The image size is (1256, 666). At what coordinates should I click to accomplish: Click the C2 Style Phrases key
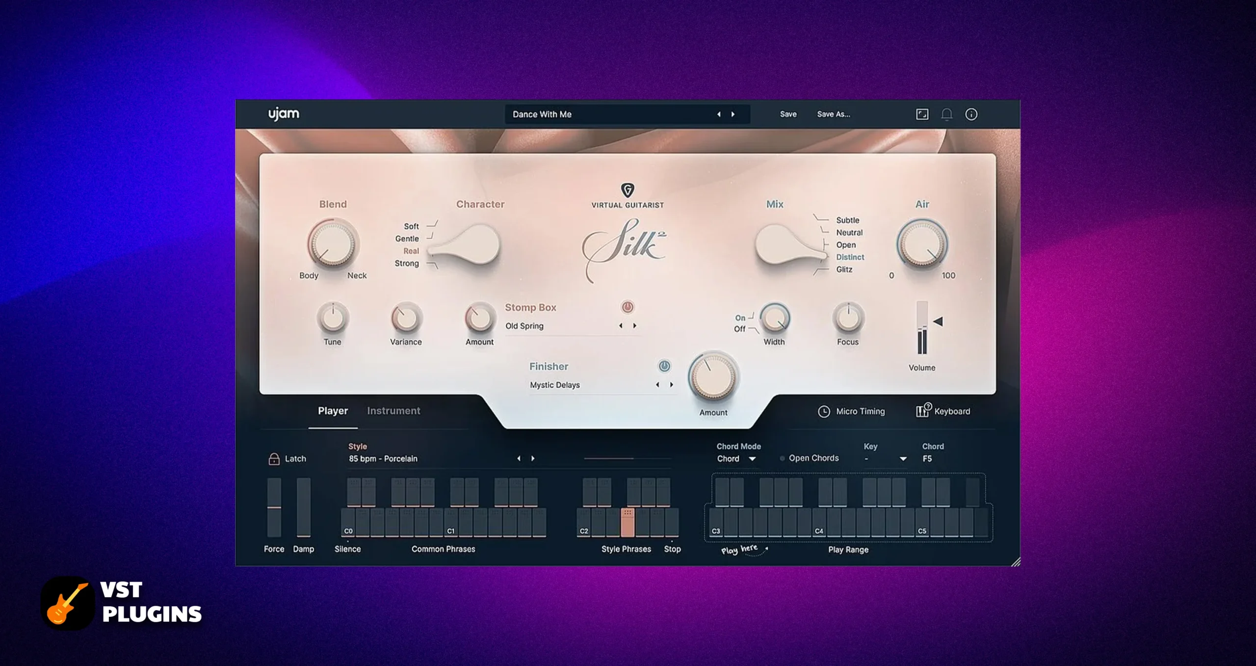tap(583, 523)
